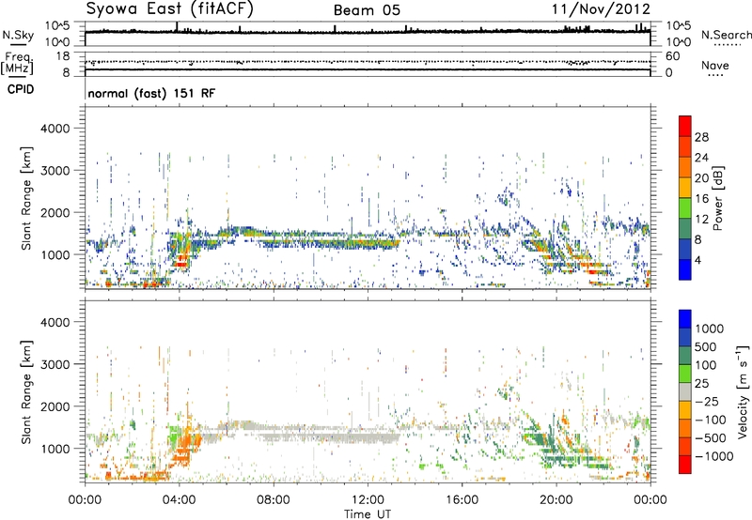Click the 'CPID' label

pos(21,89)
